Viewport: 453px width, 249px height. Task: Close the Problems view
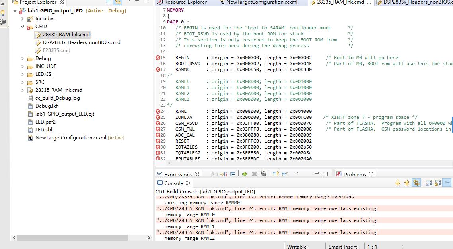[x=371, y=174]
